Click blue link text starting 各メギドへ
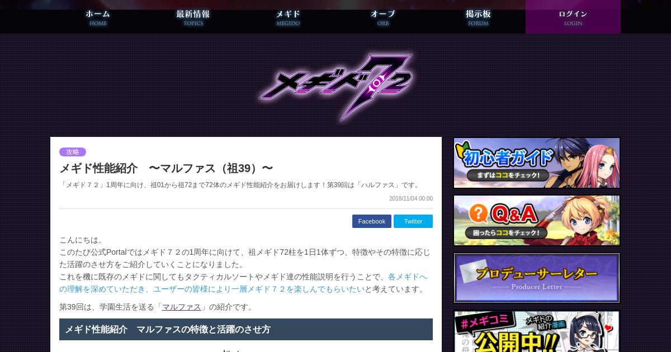671x352 pixels. click(x=243, y=283)
